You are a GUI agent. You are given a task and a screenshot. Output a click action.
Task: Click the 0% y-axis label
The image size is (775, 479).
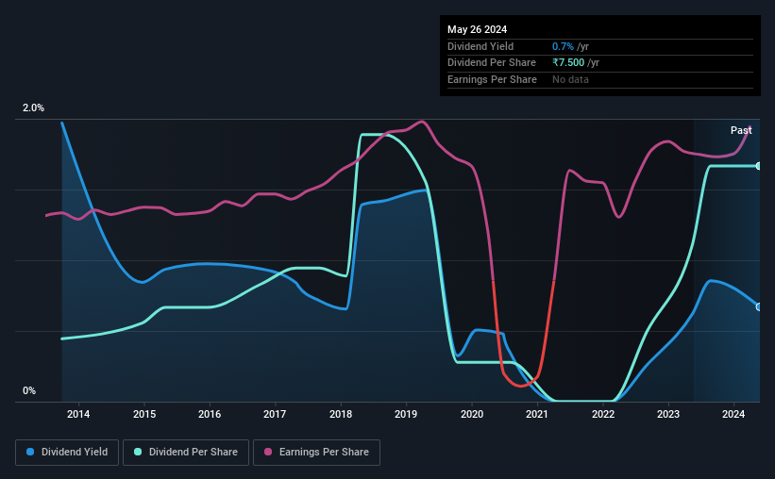(x=29, y=390)
